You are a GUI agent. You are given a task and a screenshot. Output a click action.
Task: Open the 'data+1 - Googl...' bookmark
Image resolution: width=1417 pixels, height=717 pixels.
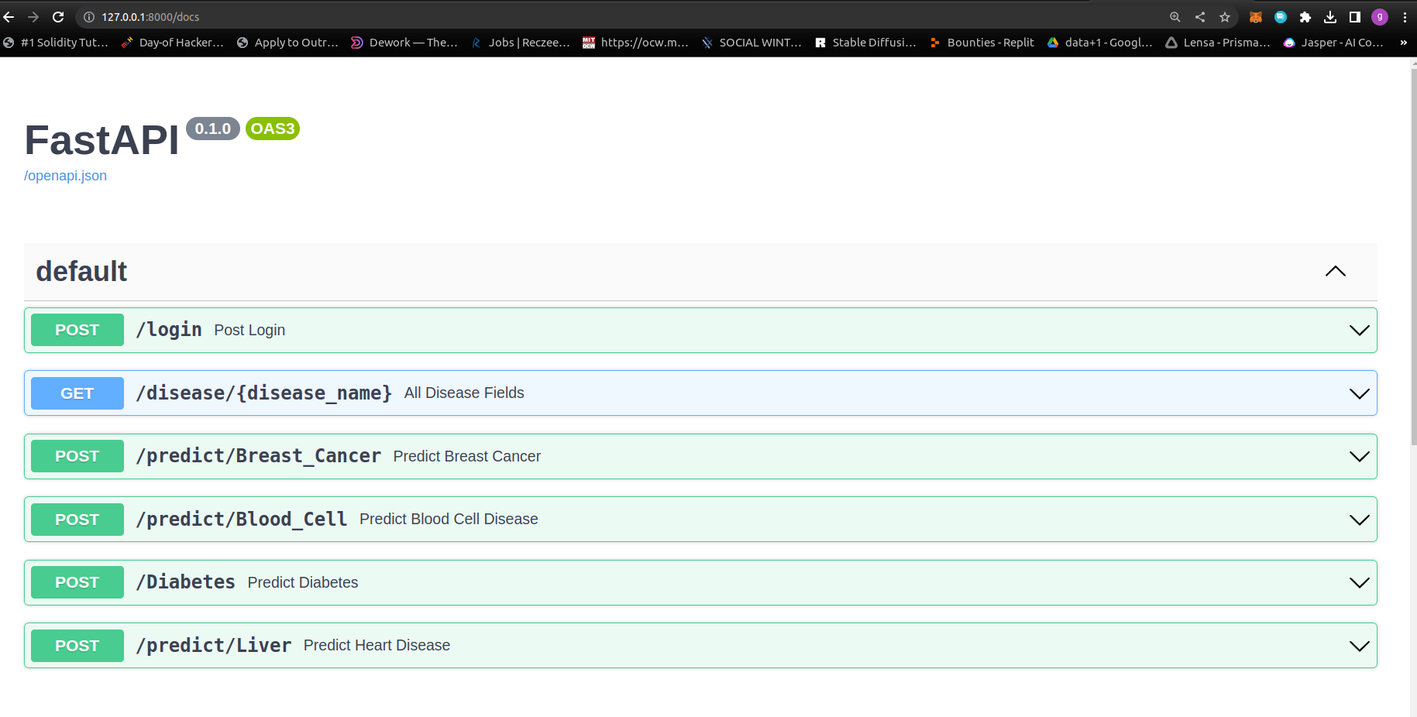tap(1100, 43)
